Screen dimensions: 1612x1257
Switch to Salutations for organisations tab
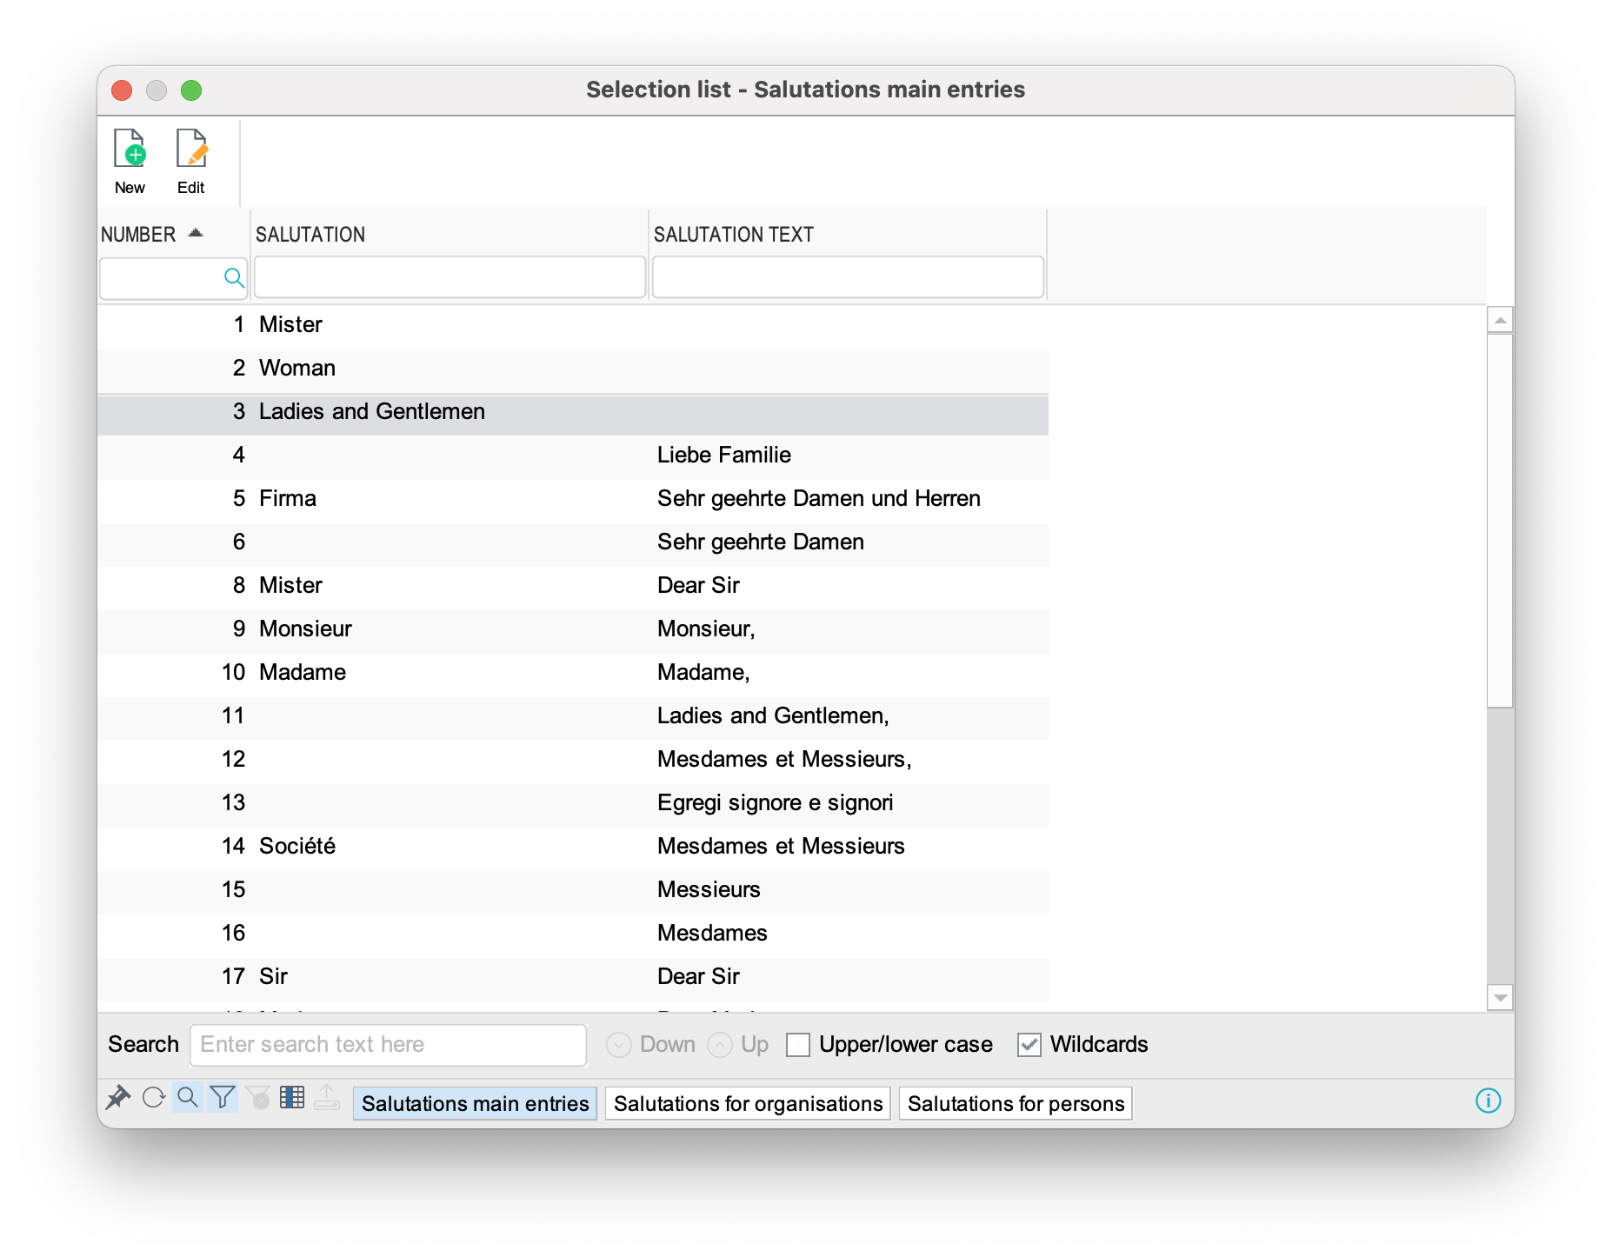click(748, 1104)
